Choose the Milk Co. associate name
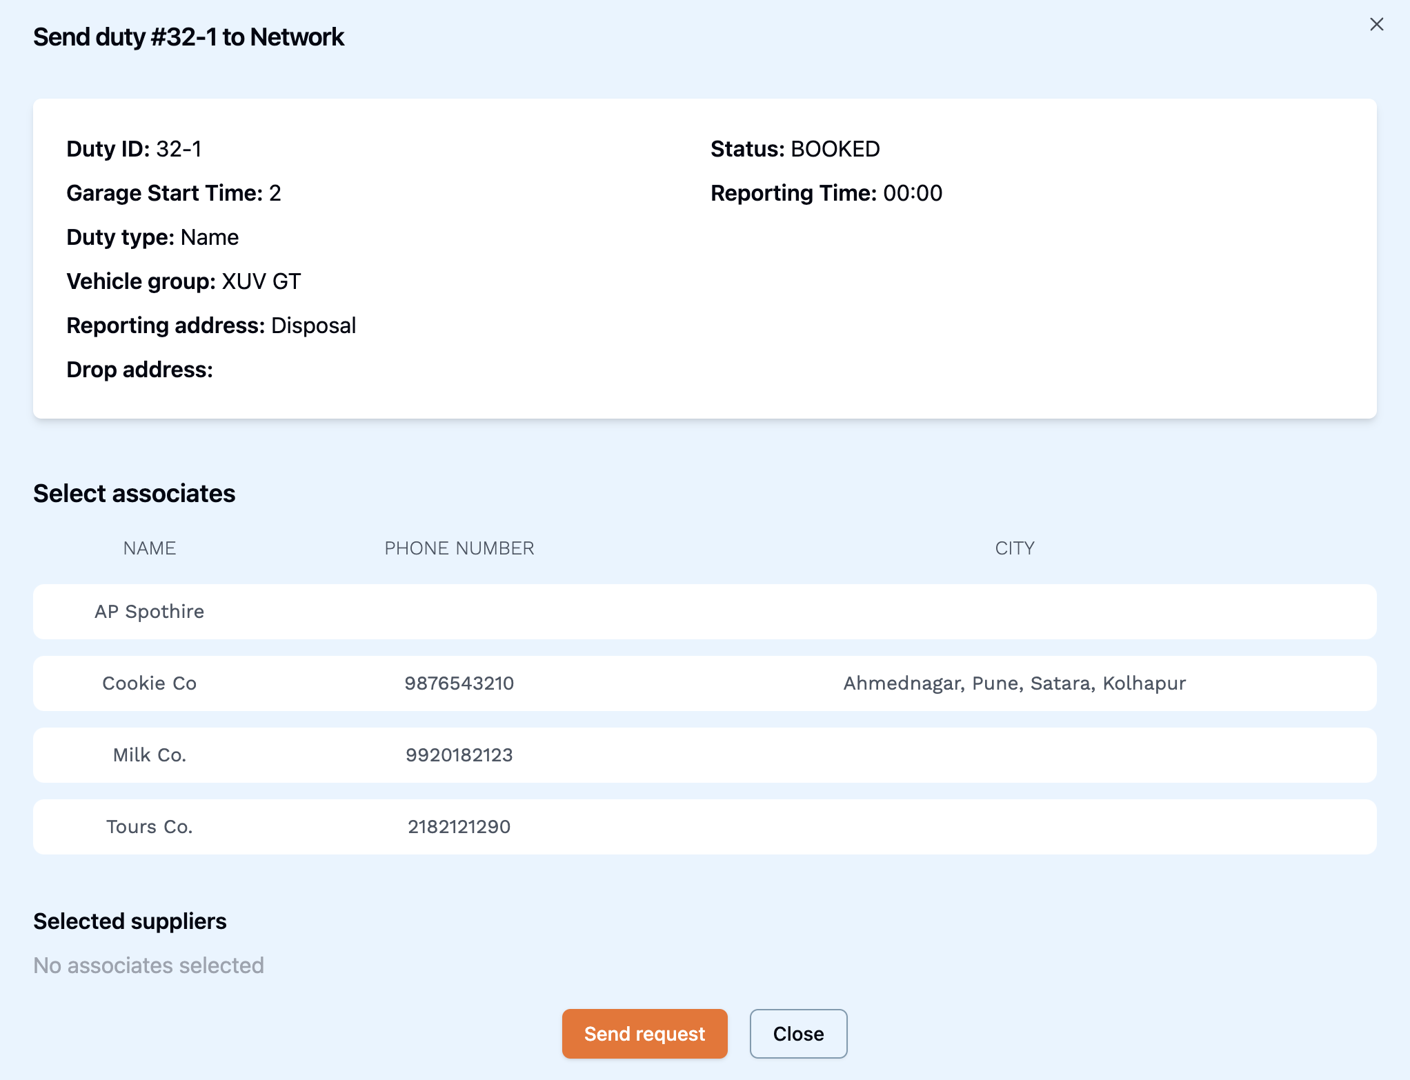The image size is (1410, 1080). (149, 755)
